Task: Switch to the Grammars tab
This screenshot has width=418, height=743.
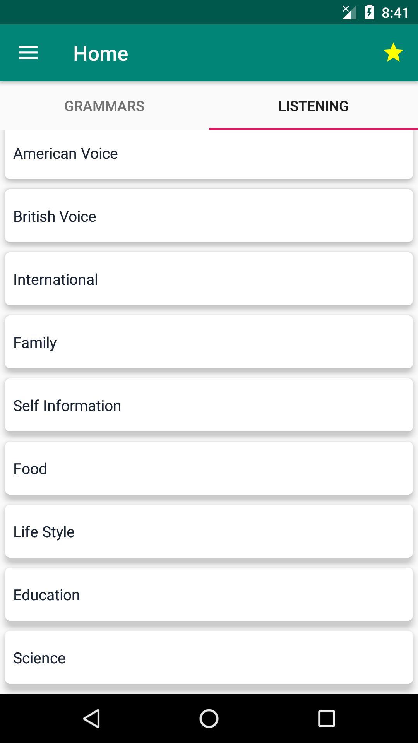Action: (104, 106)
